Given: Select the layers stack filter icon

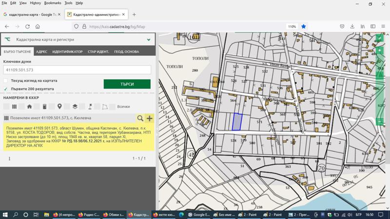Looking at the screenshot, I should 75,107.
